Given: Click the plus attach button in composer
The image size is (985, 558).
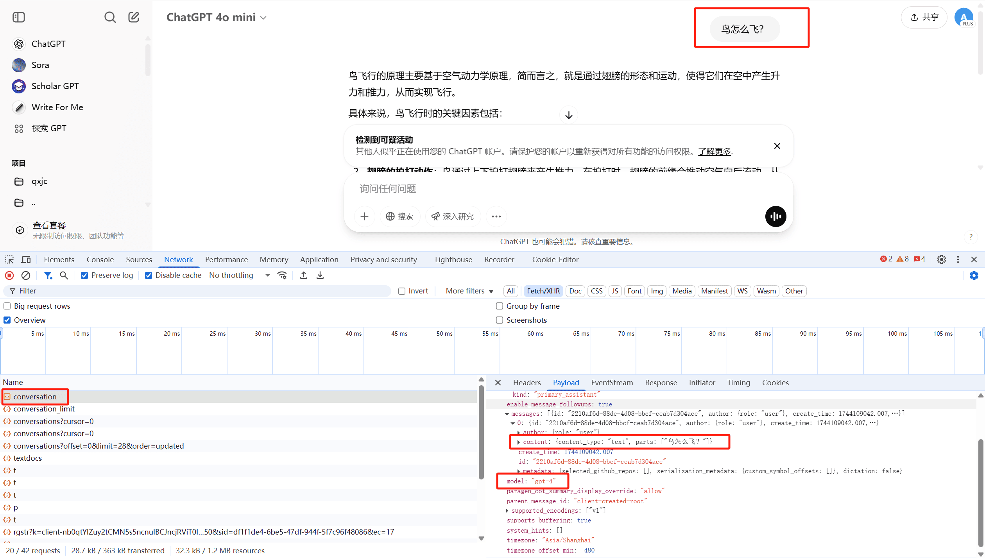Looking at the screenshot, I should (364, 216).
